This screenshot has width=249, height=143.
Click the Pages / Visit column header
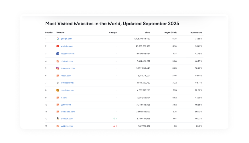pos(171,32)
